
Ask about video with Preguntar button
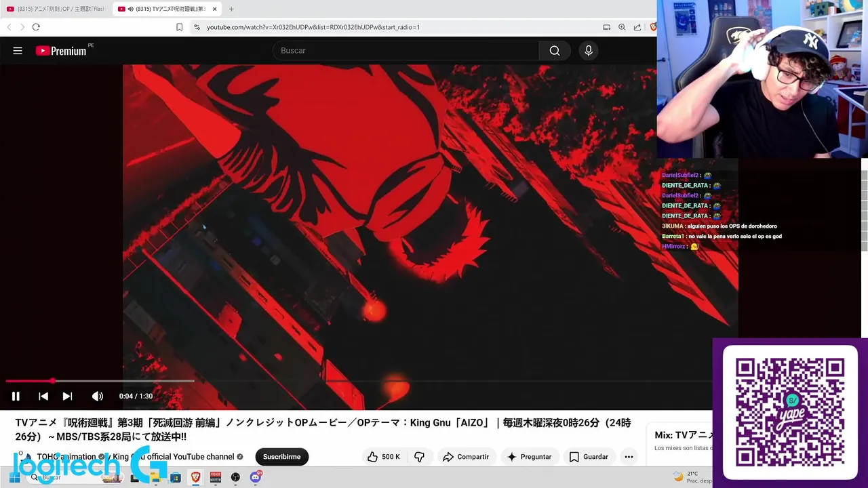[530, 457]
